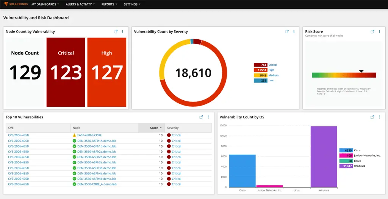Click Critical severity link in DEN-3560-CORE_A.demo.lab row
This screenshot has width=388, height=199.
(x=177, y=184)
